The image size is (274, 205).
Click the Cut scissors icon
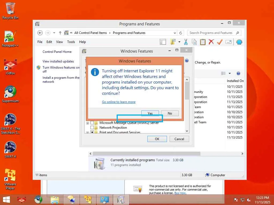(186, 42)
